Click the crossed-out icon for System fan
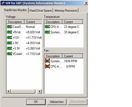 tap(47, 61)
